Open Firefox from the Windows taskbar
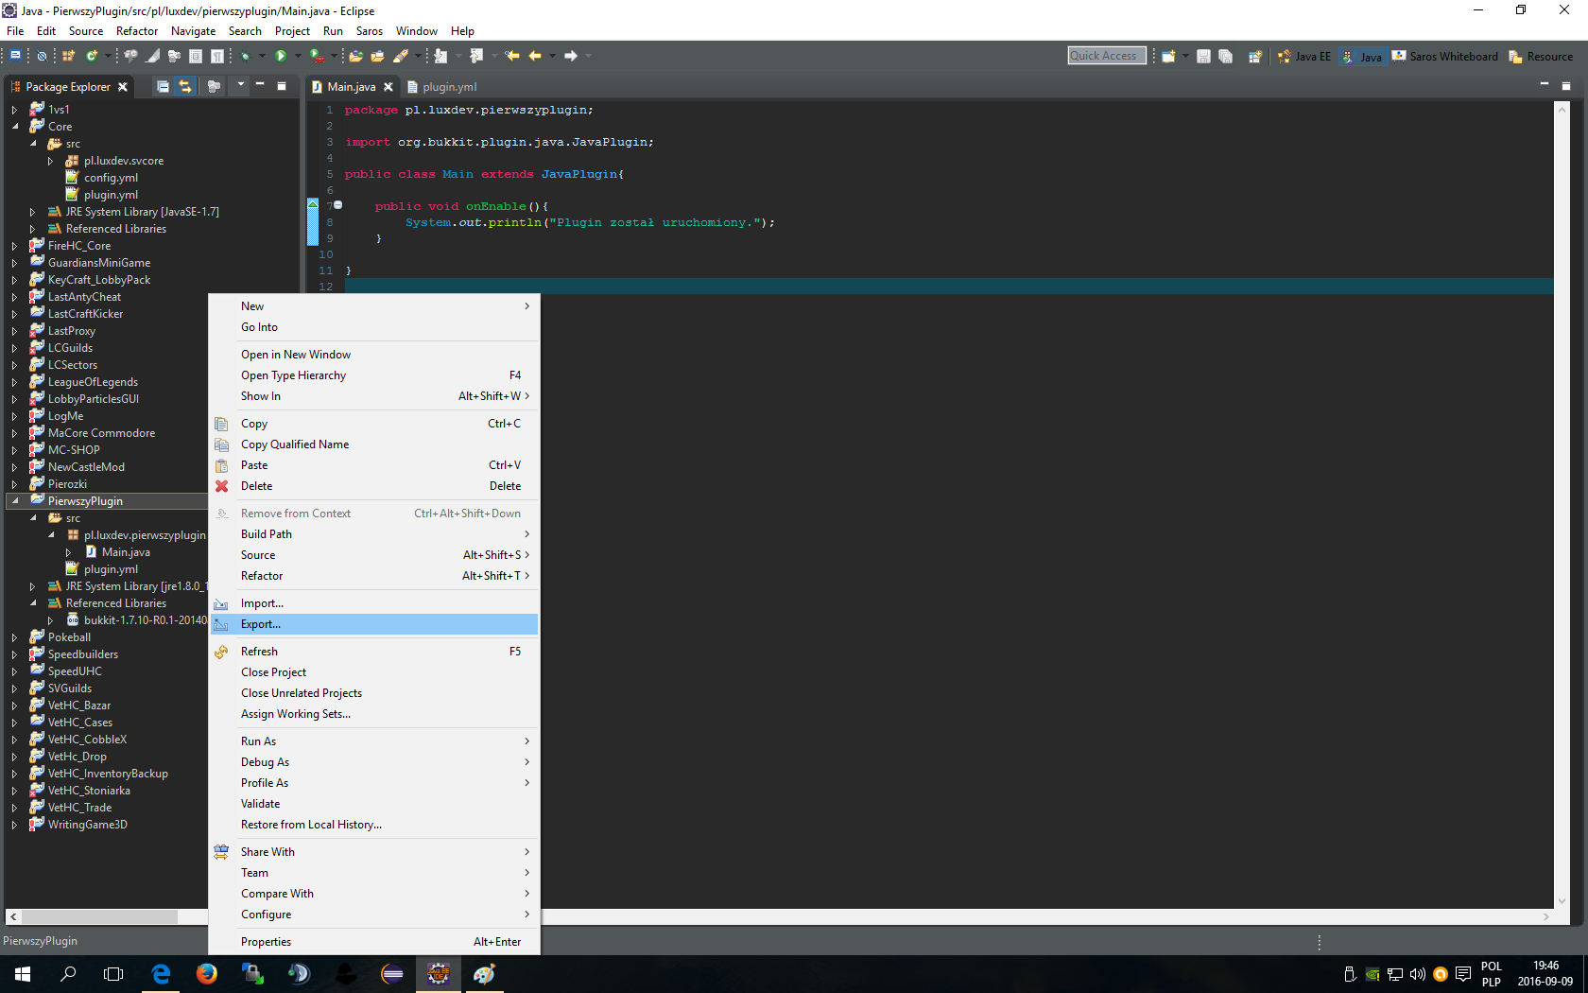 206,973
